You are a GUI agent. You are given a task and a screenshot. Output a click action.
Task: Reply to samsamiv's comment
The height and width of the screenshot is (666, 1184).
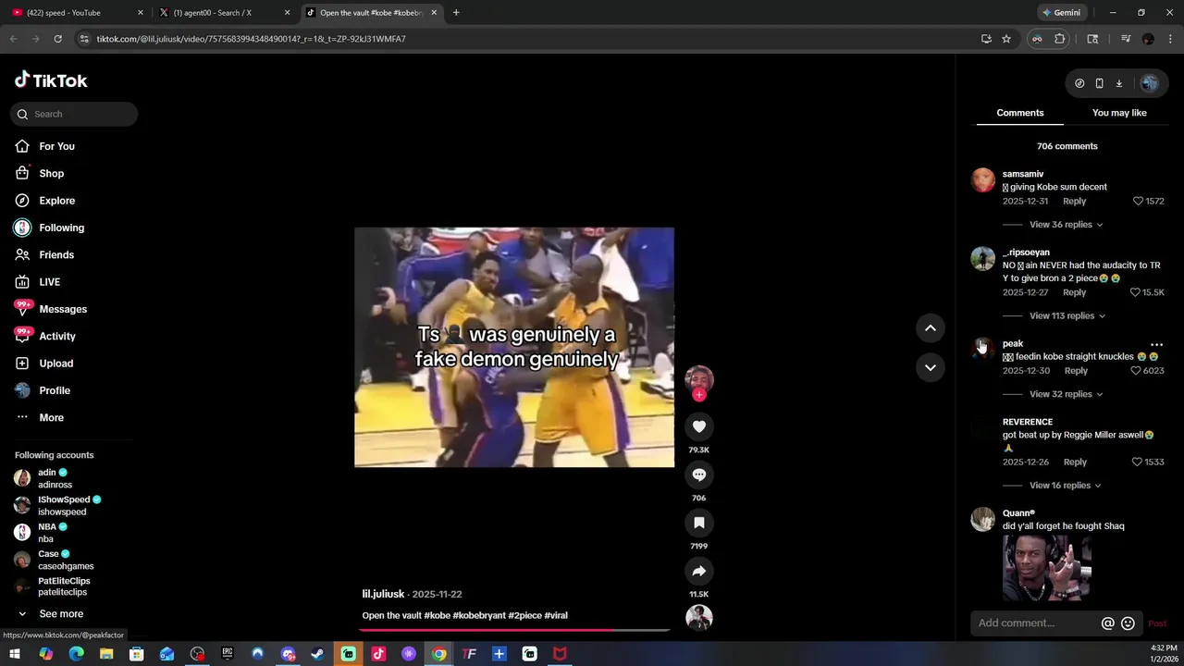pos(1074,201)
